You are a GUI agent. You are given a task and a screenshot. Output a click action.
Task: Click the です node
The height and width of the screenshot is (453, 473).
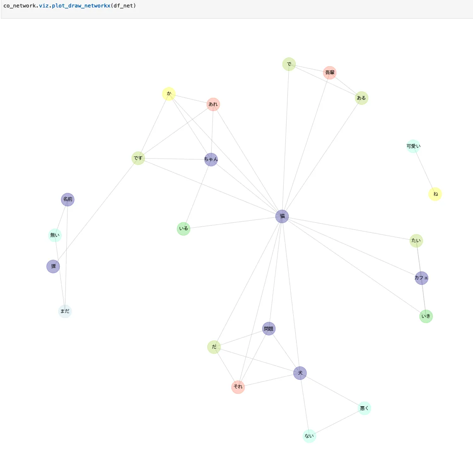tap(138, 158)
